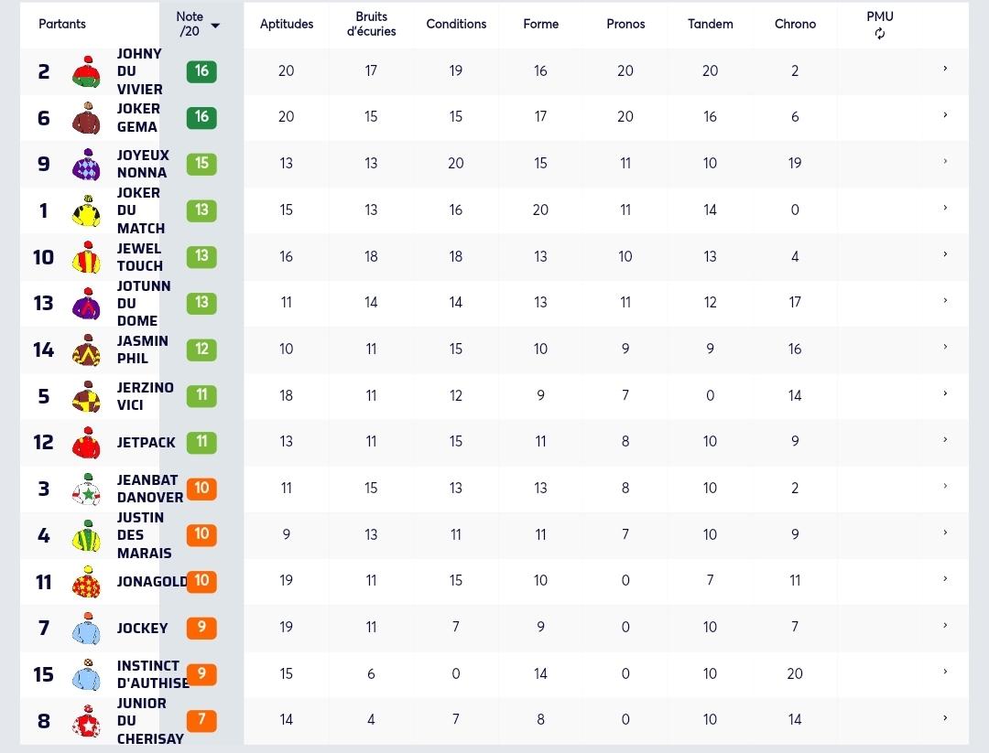Open the Joker Gema horse name link
989x753 pixels.
138,118
